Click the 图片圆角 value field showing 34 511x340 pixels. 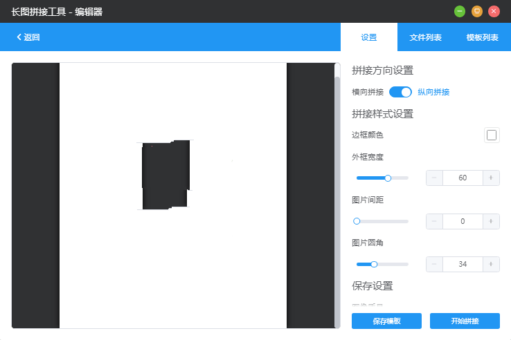click(463, 264)
